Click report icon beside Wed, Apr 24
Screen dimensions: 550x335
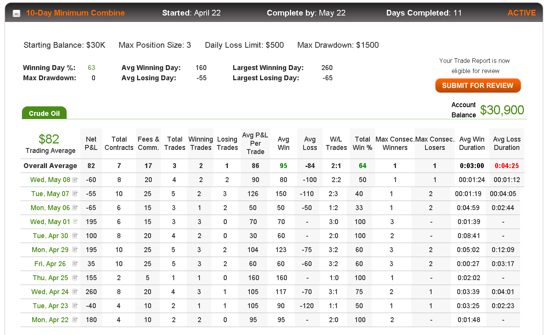point(75,291)
